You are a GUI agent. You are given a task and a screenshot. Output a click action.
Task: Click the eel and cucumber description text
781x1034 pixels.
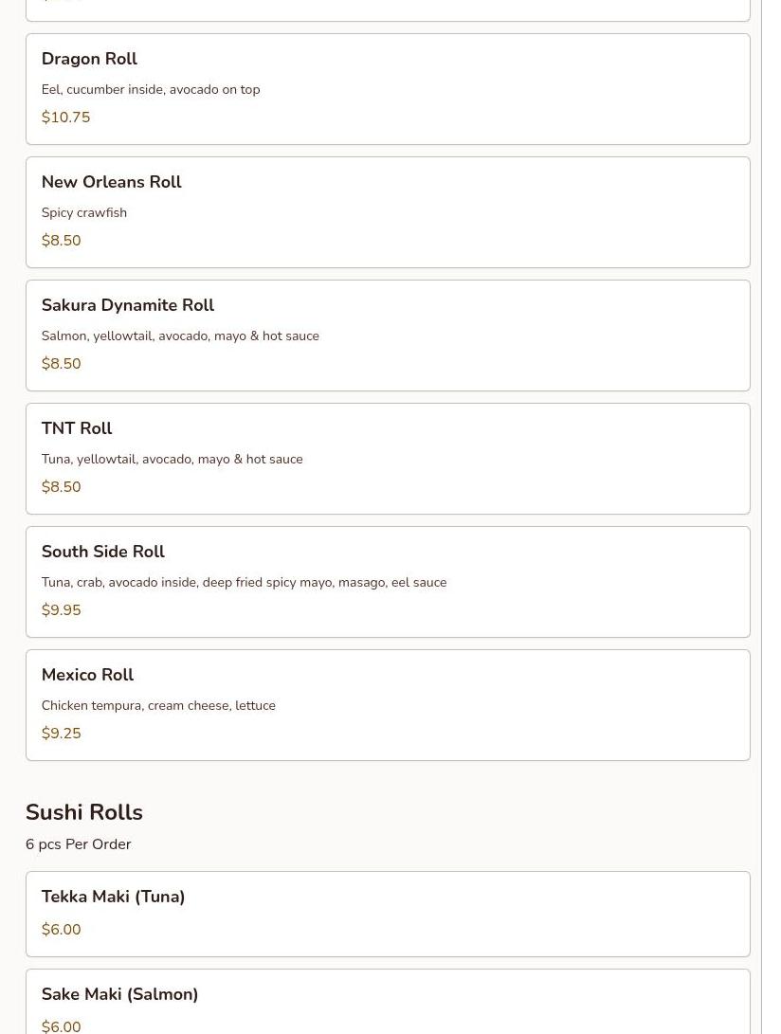coord(150,90)
